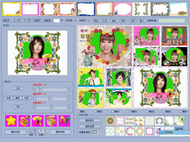Viewport: 190px width, 142px height.
Task: Click the 删除图片 delete picture button
Action: [x=90, y=120]
